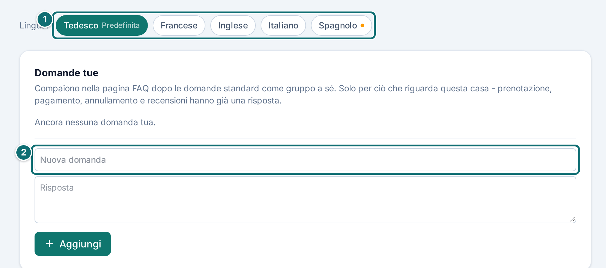Click the resize handle of the Risposta box
The height and width of the screenshot is (268, 606).
pos(572,219)
